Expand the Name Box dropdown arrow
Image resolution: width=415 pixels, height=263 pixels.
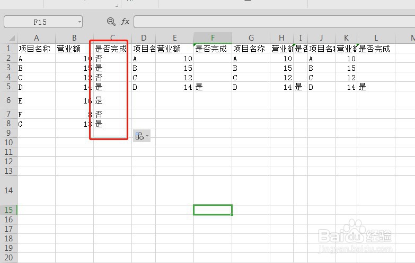[80, 22]
